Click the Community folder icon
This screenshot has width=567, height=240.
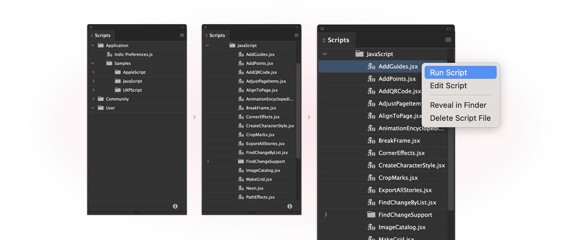click(x=101, y=99)
